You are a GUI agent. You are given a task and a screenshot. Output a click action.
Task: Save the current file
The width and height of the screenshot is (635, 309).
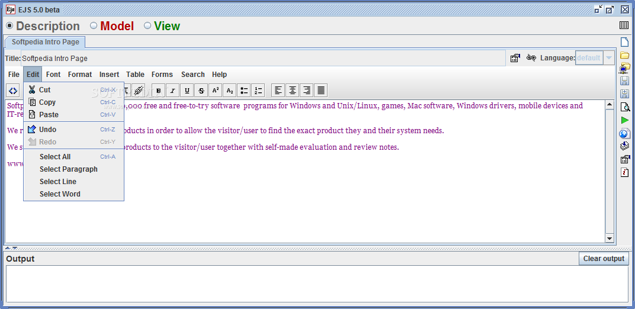[x=625, y=81]
